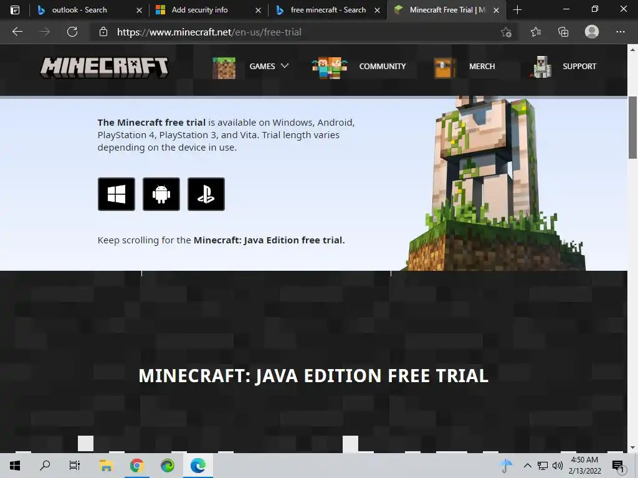The image size is (638, 478).
Task: Open the Favorites list icon
Action: [x=536, y=32]
